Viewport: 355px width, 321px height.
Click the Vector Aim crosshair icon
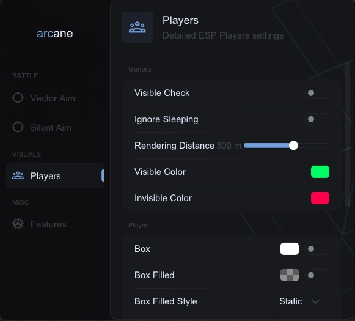click(18, 98)
